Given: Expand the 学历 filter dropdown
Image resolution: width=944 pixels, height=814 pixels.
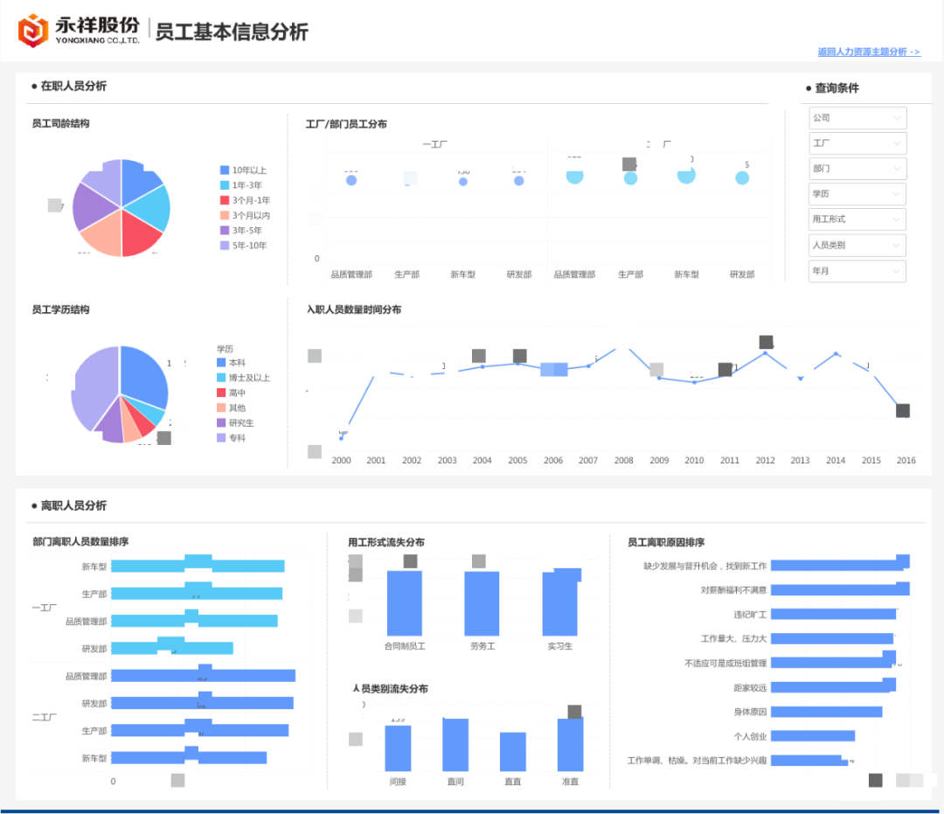Looking at the screenshot, I should pos(857,193).
